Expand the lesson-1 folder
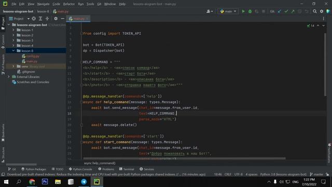 (x=13, y=30)
